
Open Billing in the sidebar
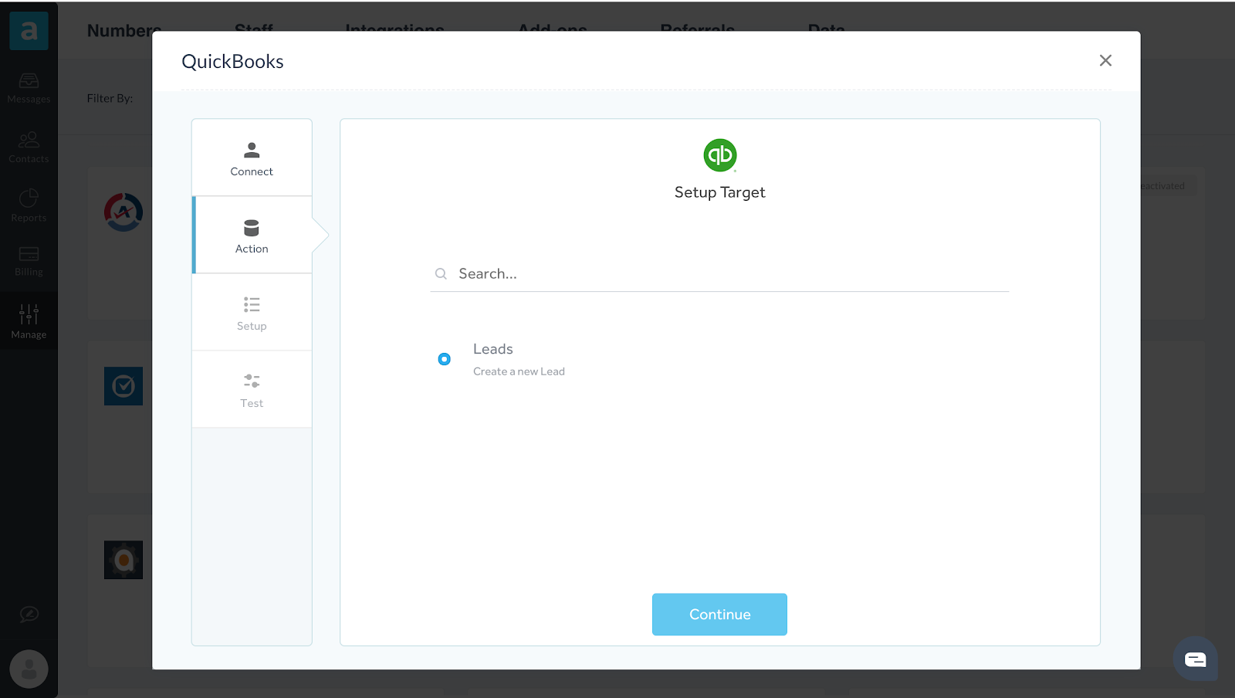29,261
